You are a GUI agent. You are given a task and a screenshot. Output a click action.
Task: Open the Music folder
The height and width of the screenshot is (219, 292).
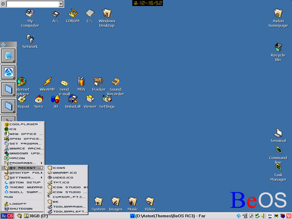(133, 204)
